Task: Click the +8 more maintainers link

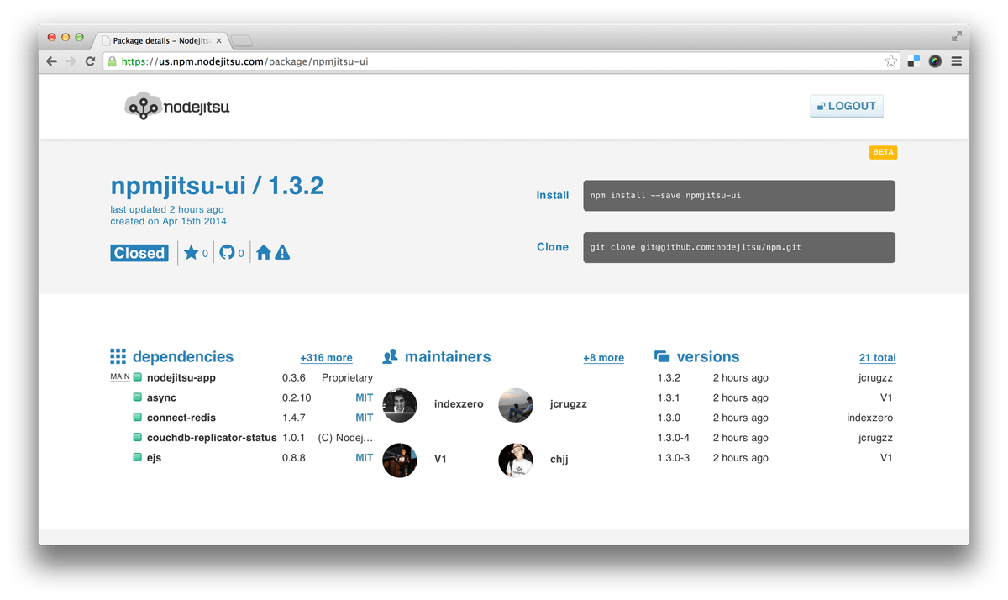Action: pyautogui.click(x=603, y=358)
